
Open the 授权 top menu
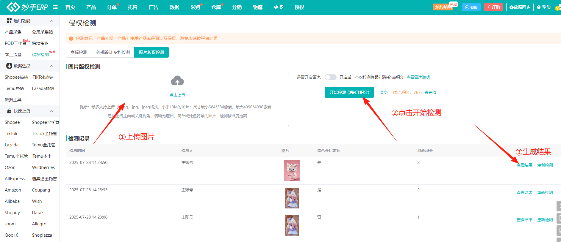pos(299,7)
